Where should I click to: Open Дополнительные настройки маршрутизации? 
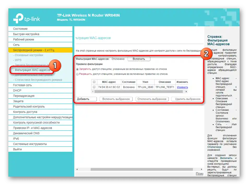40,117
